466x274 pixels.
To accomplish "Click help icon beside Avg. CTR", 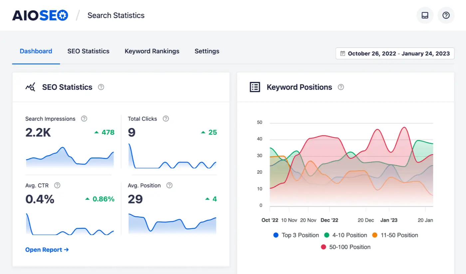I will (x=57, y=185).
